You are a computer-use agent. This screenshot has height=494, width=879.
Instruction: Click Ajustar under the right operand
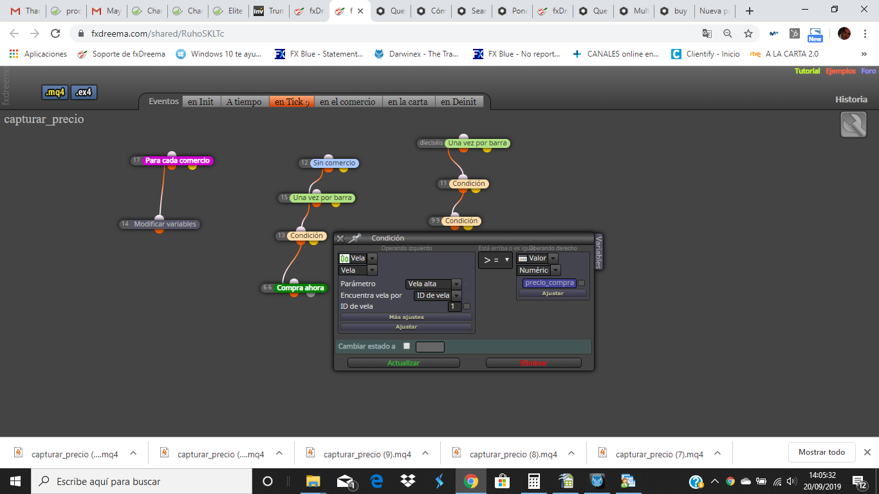(553, 293)
